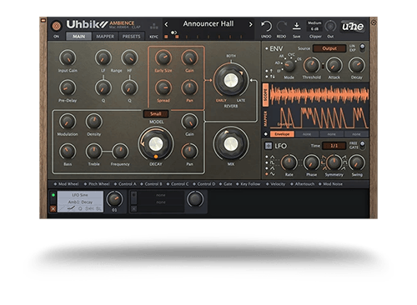417x305 pixels.
Task: Select the triangle LFO waveform
Action: pos(269,157)
